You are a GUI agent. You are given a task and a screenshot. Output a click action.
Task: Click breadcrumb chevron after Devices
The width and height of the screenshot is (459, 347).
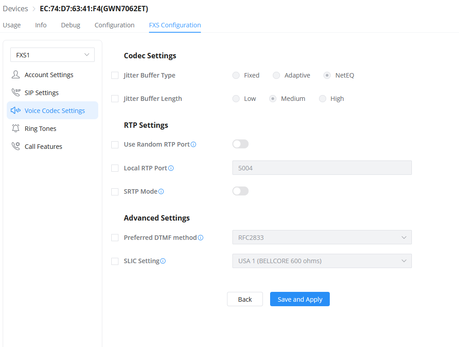tap(34, 9)
